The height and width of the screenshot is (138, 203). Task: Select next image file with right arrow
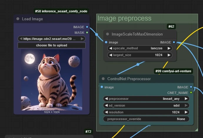82,39
